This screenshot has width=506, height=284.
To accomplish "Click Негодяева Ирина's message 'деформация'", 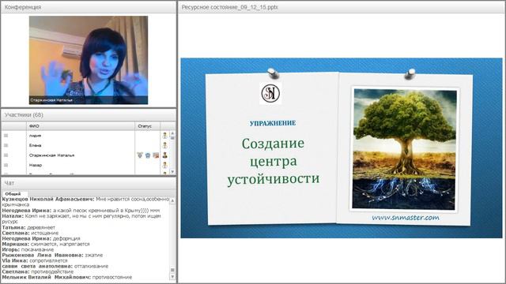I will point(41,238).
